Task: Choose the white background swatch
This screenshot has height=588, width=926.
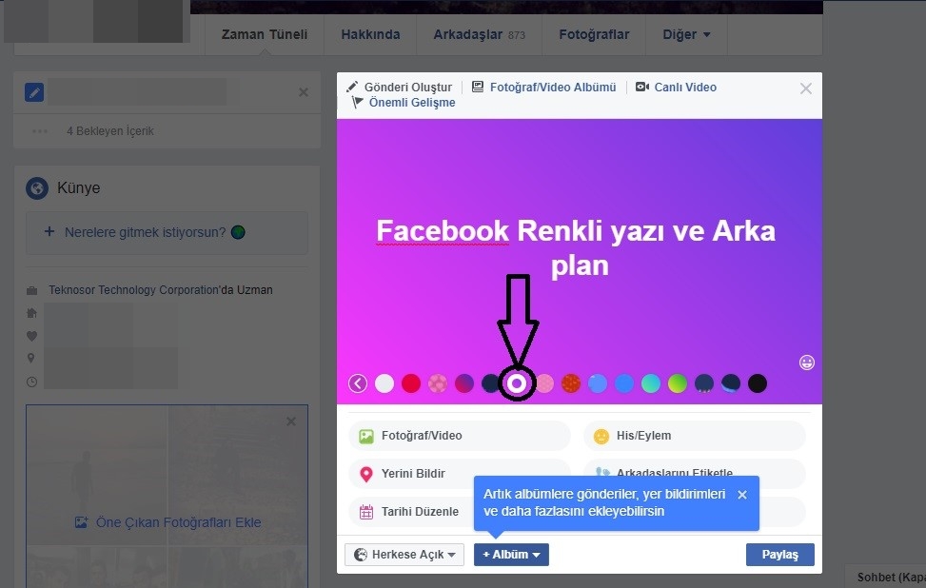Action: point(384,383)
